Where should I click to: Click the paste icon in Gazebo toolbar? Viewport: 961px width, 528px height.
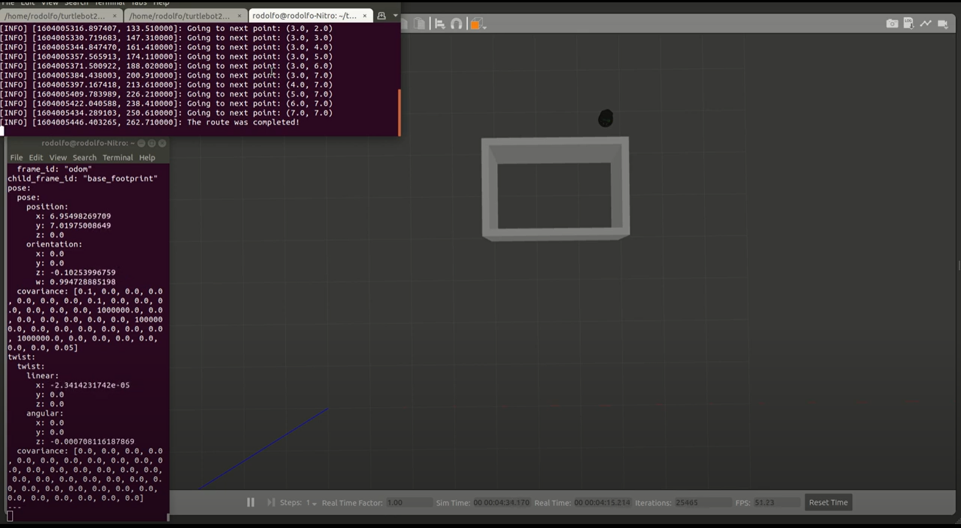pos(419,23)
